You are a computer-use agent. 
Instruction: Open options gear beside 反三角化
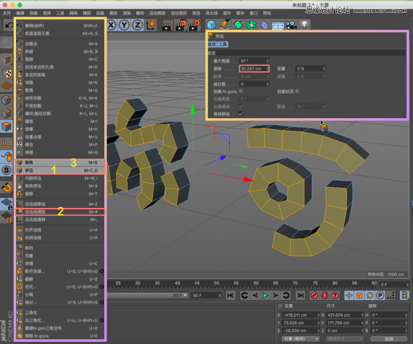click(102, 321)
